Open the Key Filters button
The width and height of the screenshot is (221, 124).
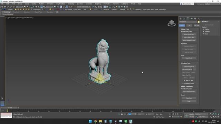pos(203,117)
